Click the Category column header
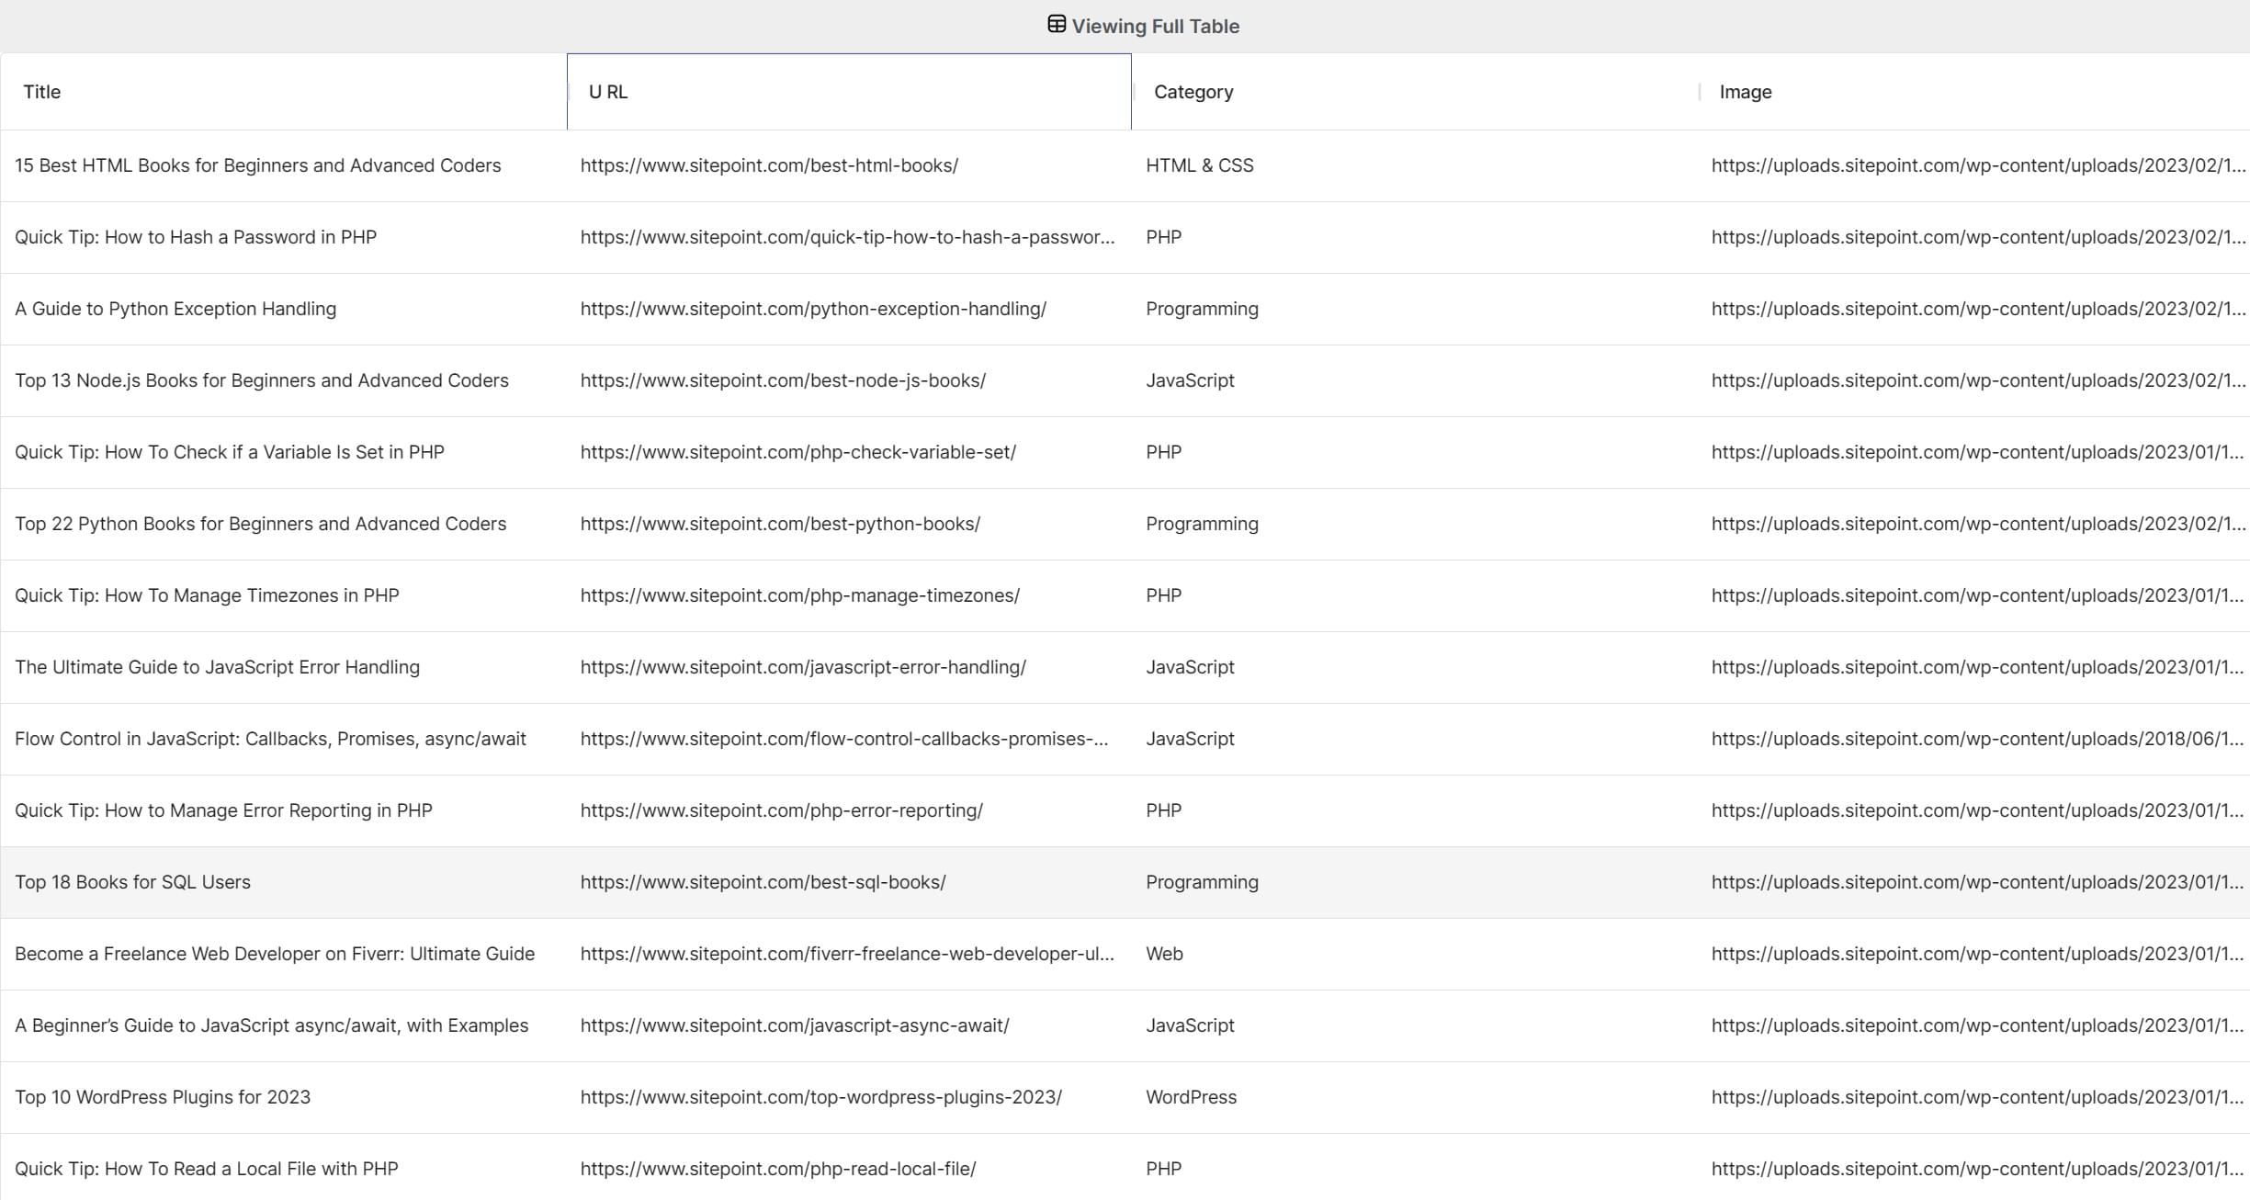2250x1200 pixels. point(1193,92)
